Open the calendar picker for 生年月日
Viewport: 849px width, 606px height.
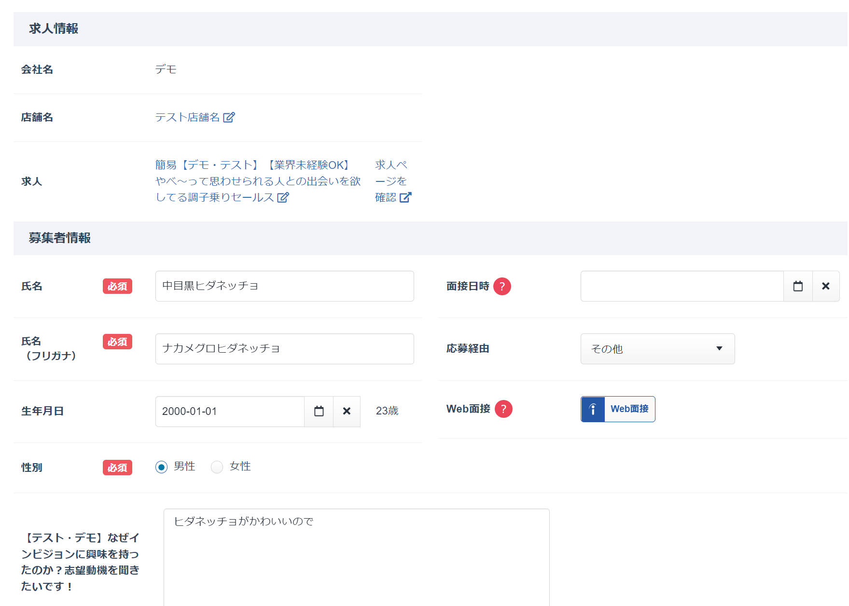(319, 411)
